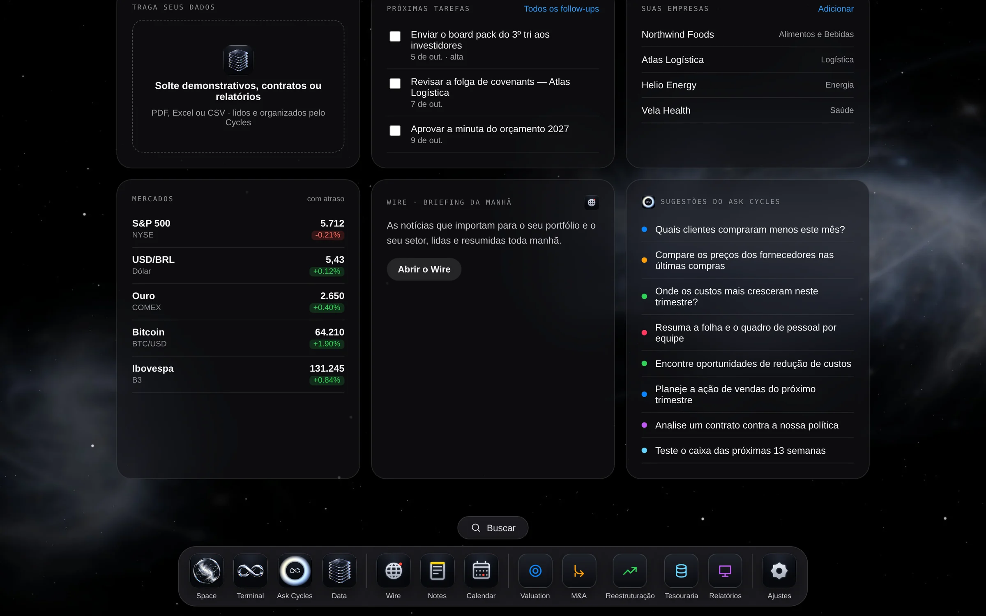Select suggestion Quais clientes compraram menos este mês
The height and width of the screenshot is (616, 986).
(x=747, y=230)
